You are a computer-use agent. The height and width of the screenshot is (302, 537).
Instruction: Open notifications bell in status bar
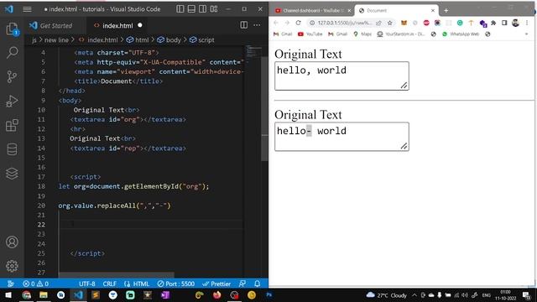[x=258, y=284]
